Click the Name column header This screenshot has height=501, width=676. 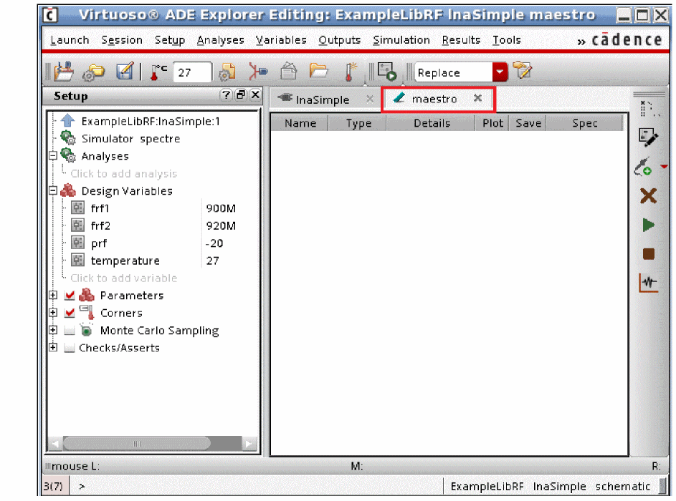point(300,123)
